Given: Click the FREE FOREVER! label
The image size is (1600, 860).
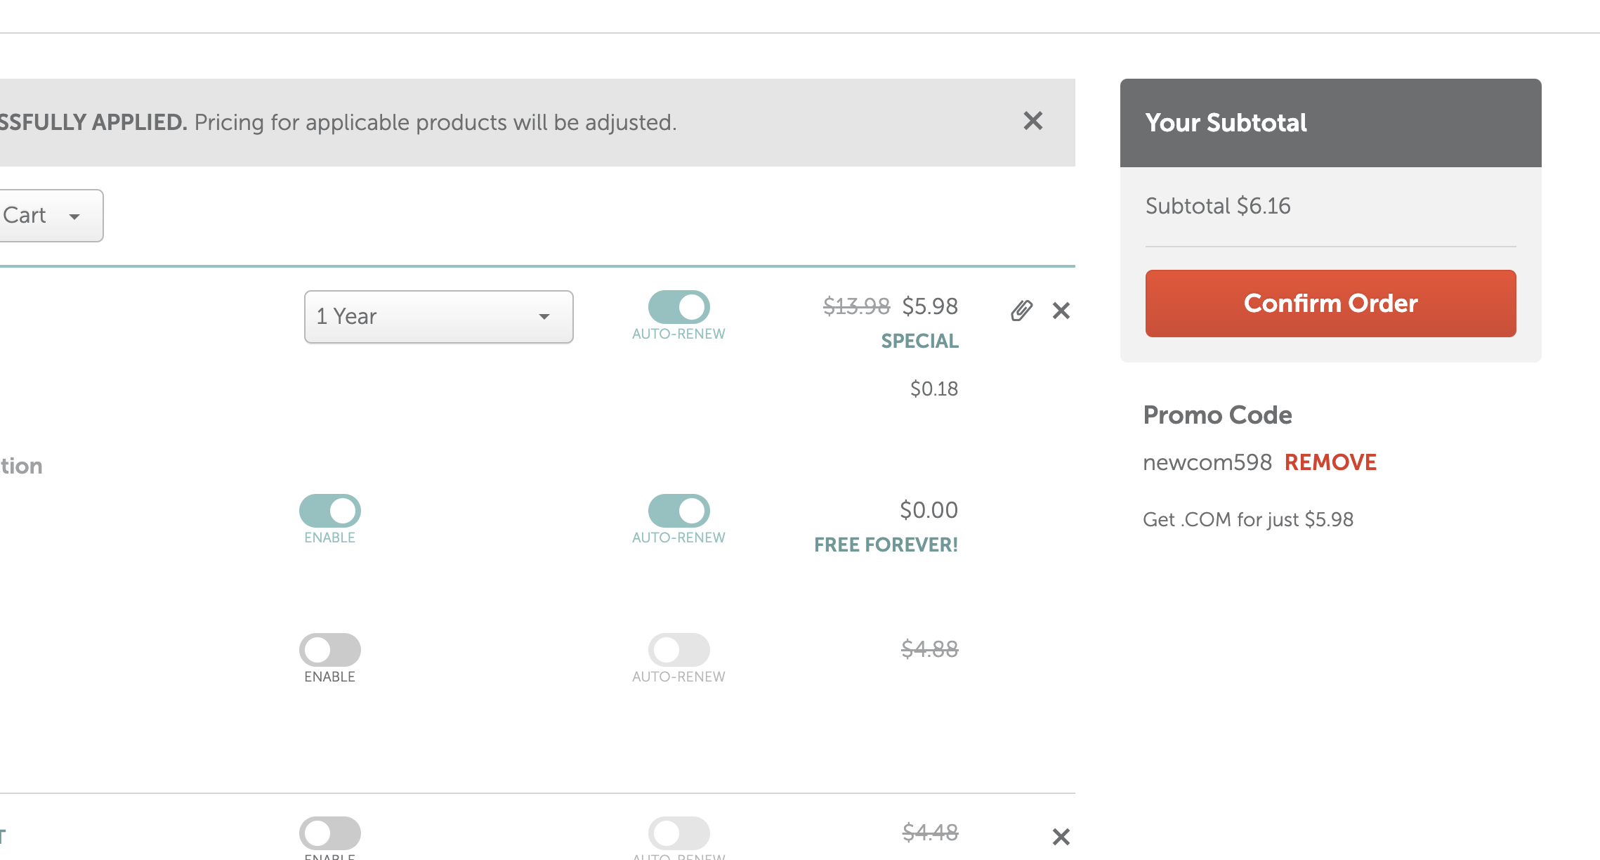Looking at the screenshot, I should (886, 545).
